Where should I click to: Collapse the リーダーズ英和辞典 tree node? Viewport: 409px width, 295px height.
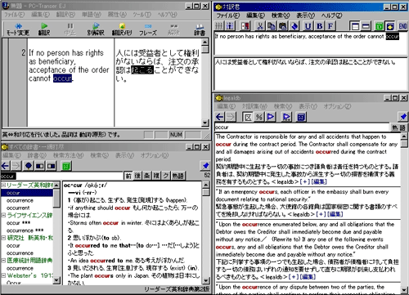(3, 185)
